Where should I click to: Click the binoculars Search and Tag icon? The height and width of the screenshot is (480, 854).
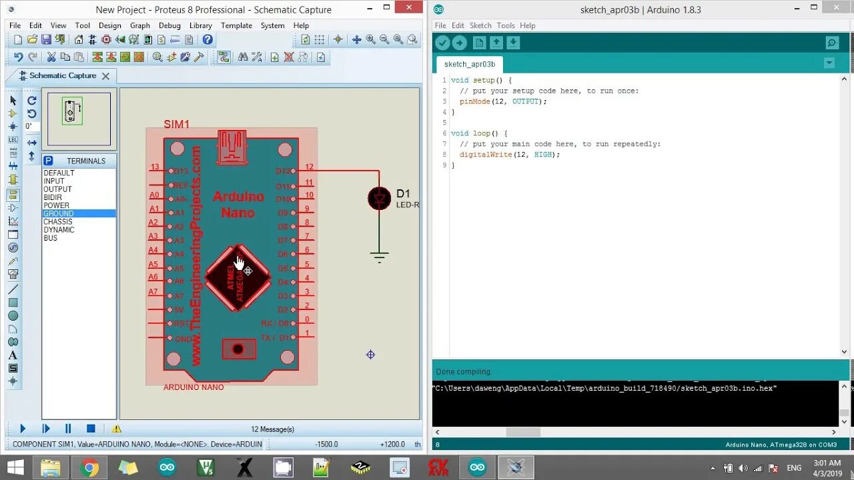pos(242,57)
